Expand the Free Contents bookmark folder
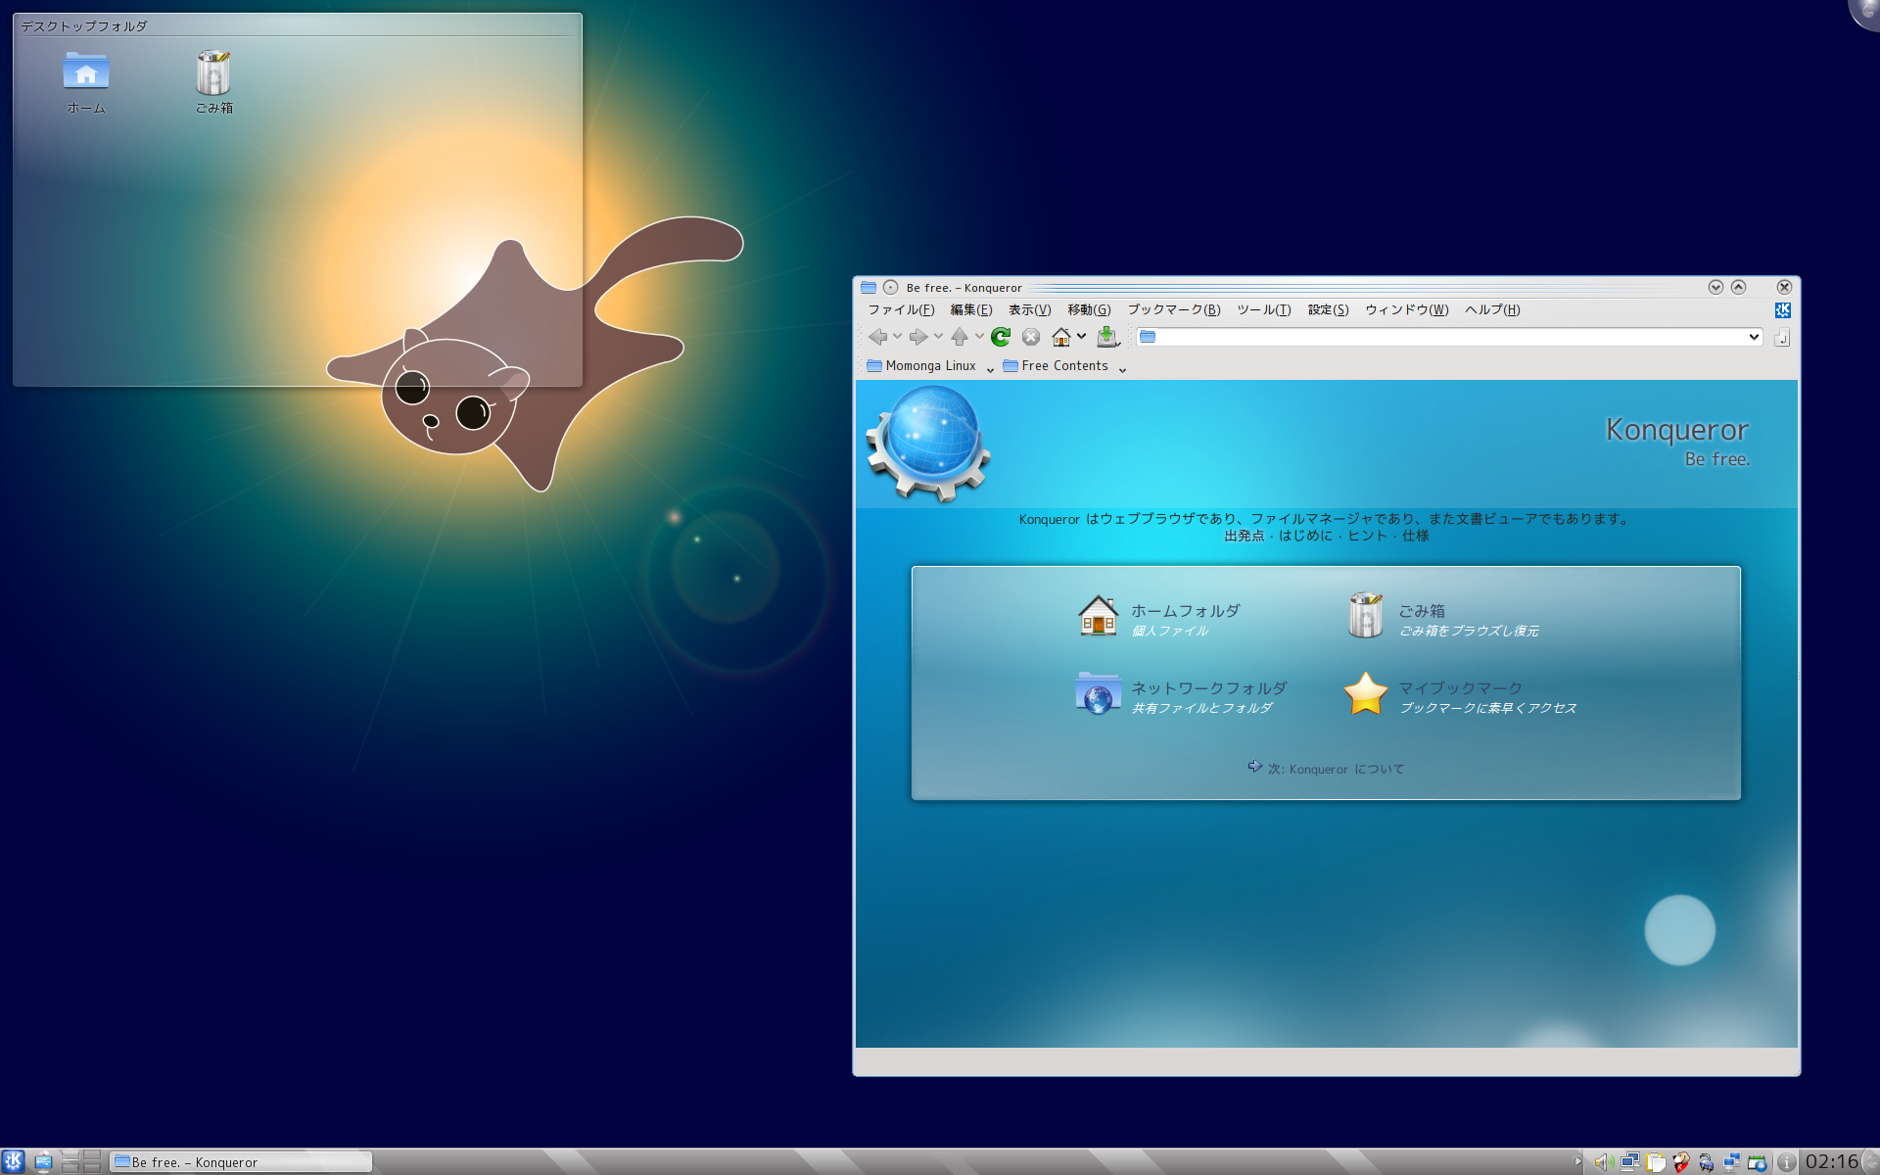This screenshot has height=1175, width=1880. [1064, 366]
